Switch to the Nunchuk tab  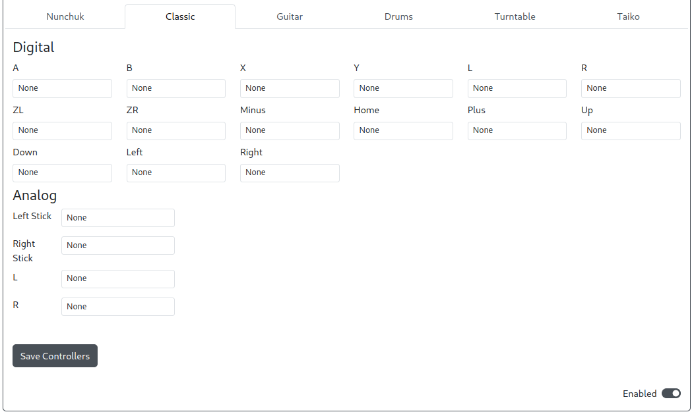tap(65, 16)
